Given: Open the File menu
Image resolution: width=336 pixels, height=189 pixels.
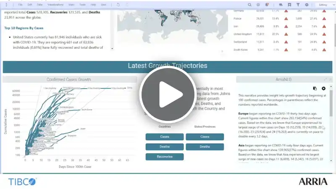Looking at the screenshot, I should pyautogui.click(x=20, y=5).
